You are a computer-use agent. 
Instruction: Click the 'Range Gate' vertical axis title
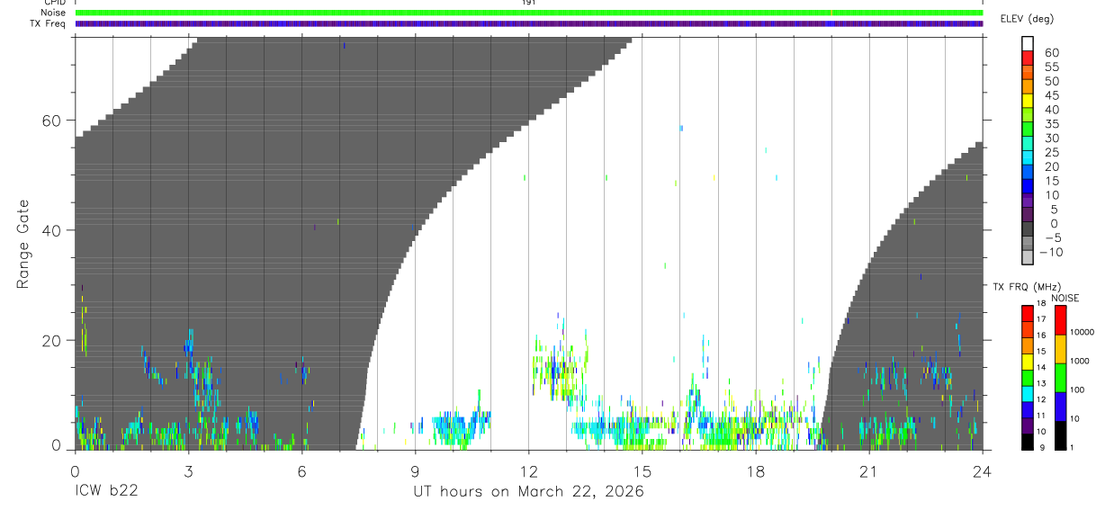point(22,244)
